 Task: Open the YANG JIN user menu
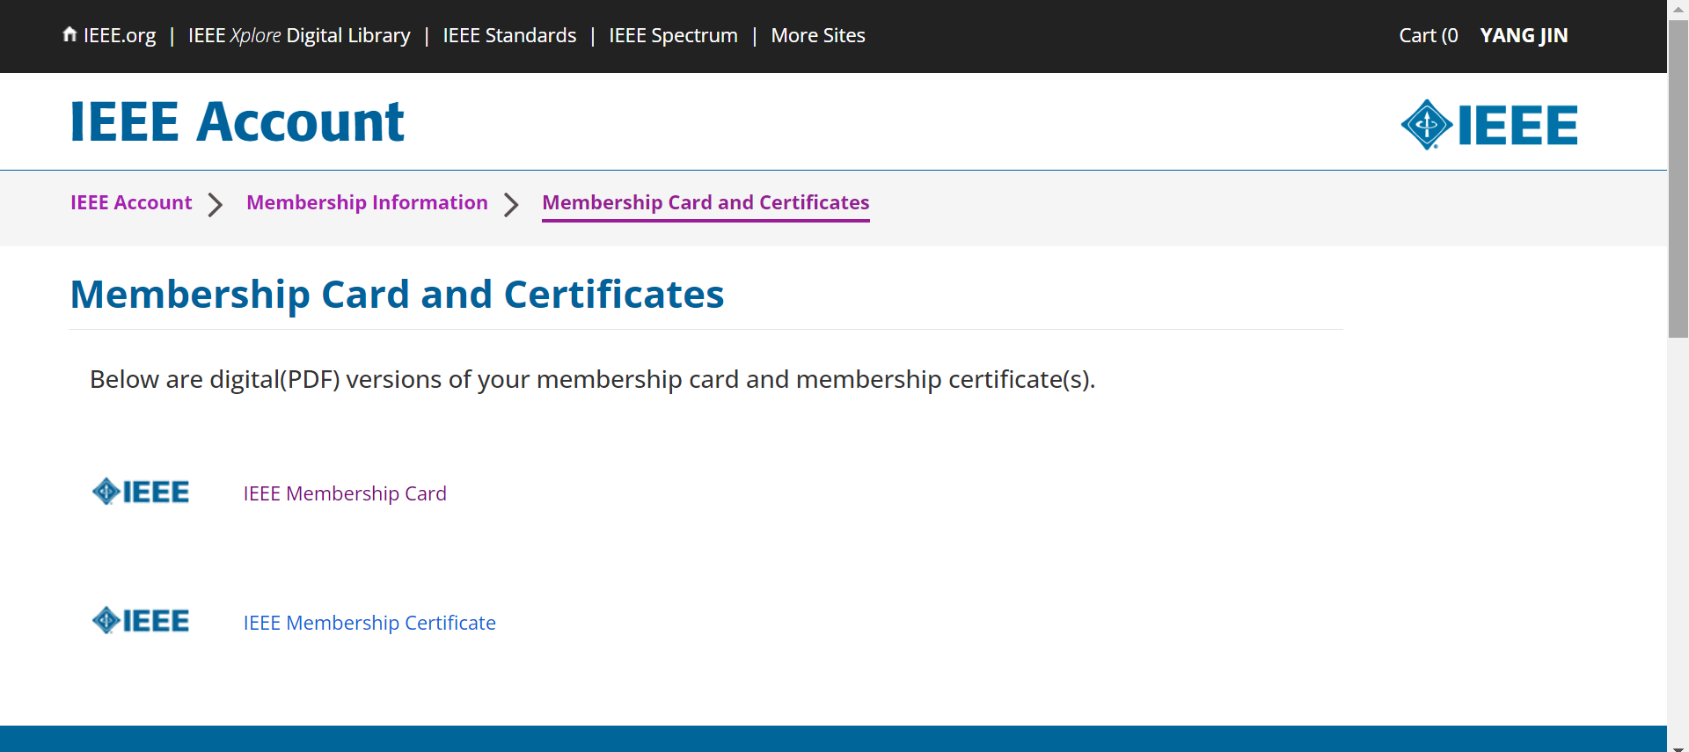click(1524, 35)
